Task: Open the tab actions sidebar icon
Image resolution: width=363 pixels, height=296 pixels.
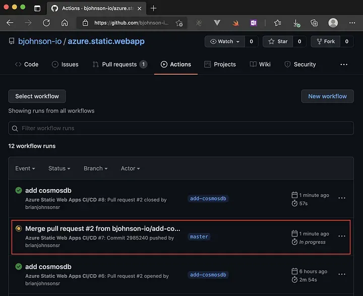Action: point(37,9)
